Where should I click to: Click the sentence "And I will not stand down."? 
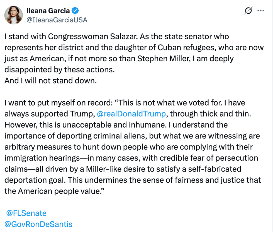tap(50, 80)
